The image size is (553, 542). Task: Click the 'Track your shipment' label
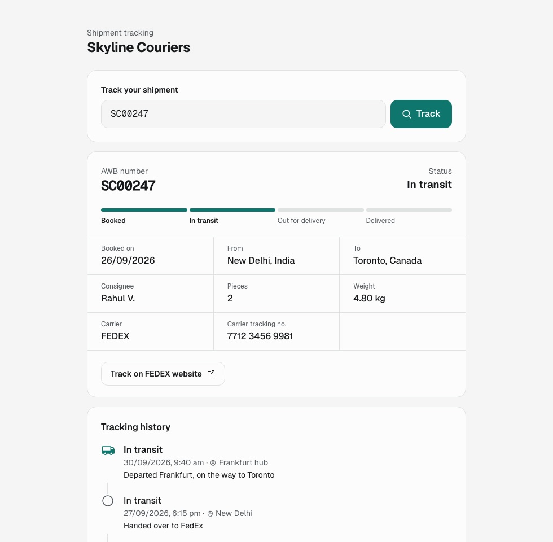tap(139, 90)
